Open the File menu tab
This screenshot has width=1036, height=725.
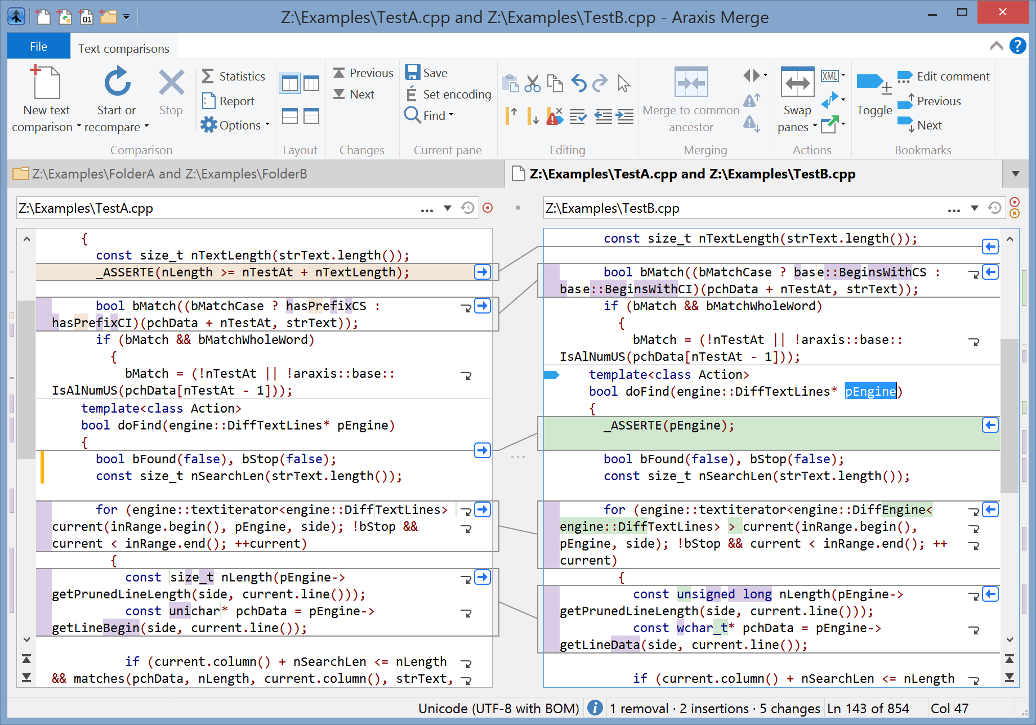pyautogui.click(x=38, y=47)
